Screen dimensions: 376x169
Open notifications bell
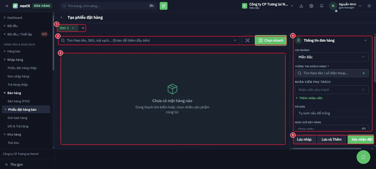322,6
